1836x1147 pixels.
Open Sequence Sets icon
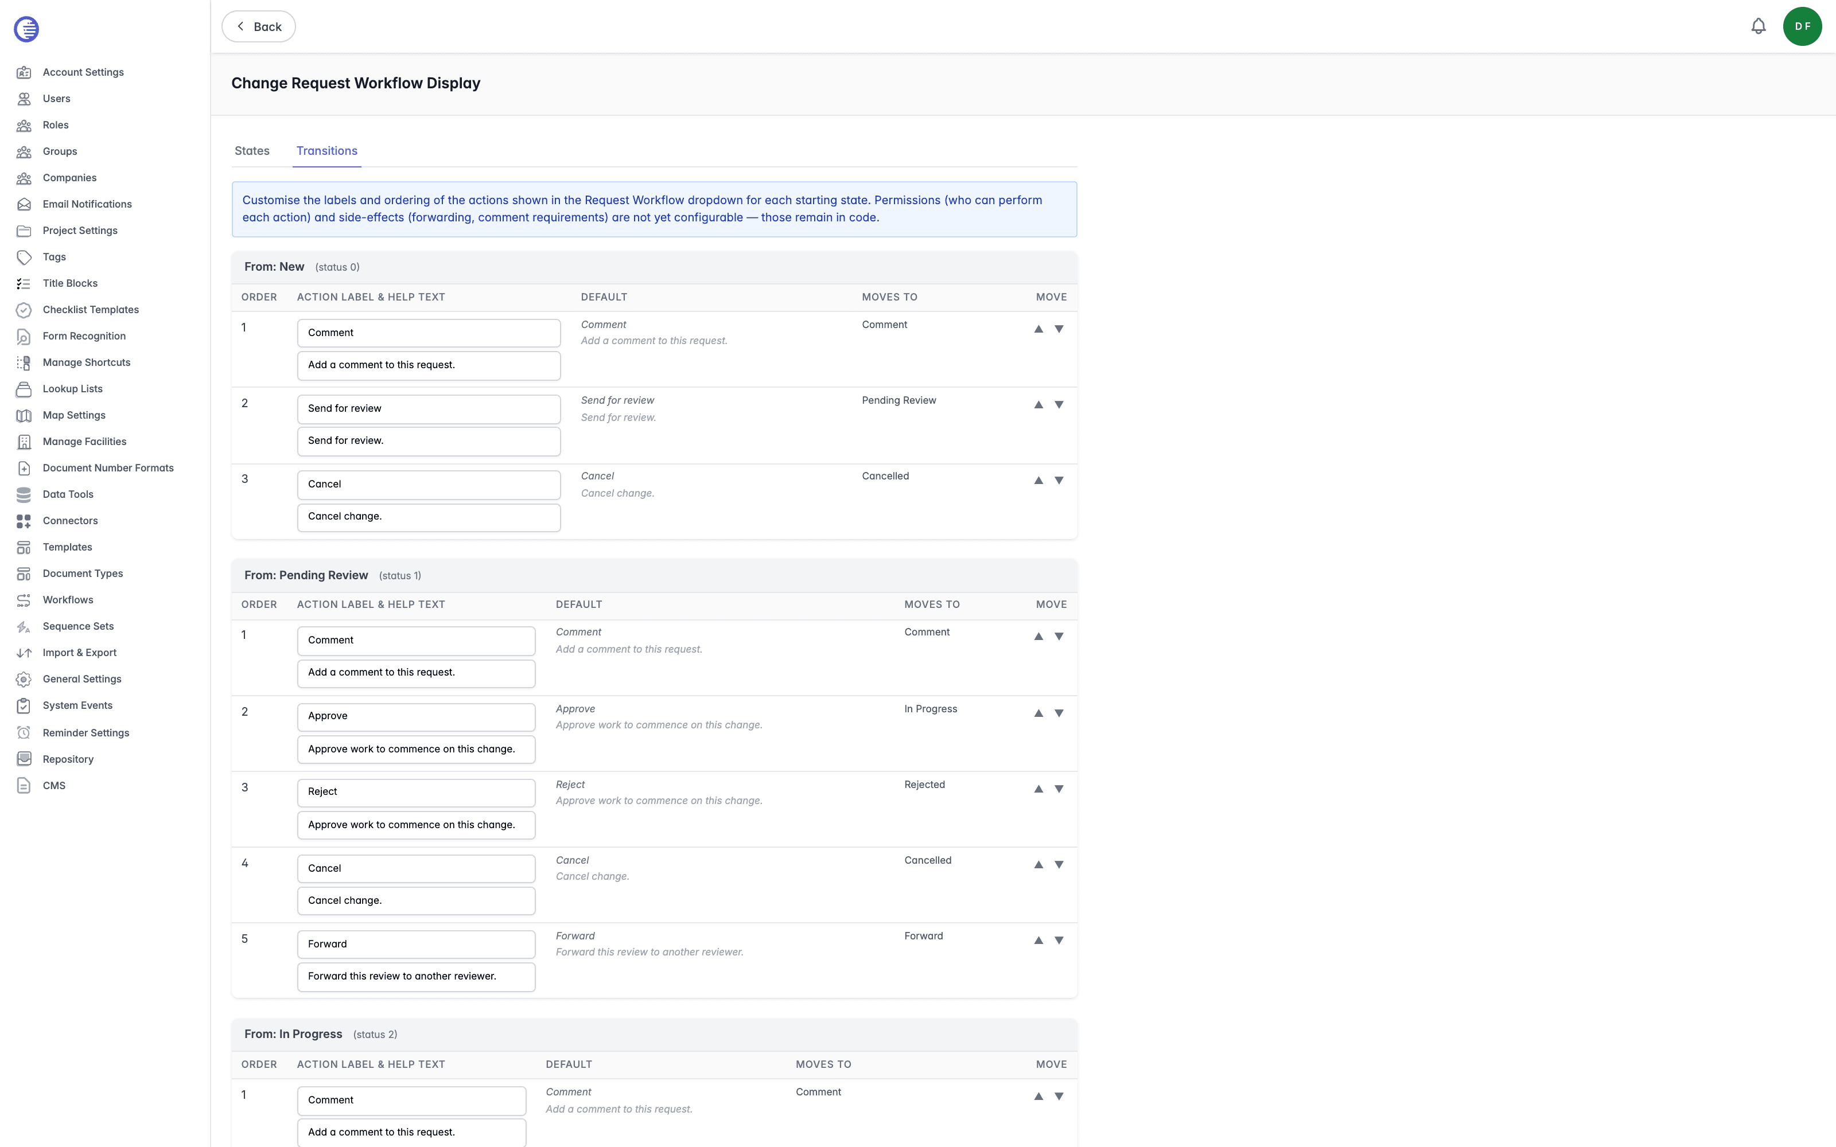pos(24,627)
